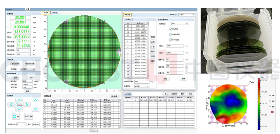
Task: Click the current position field showing -5.900
Action: tap(28, 84)
